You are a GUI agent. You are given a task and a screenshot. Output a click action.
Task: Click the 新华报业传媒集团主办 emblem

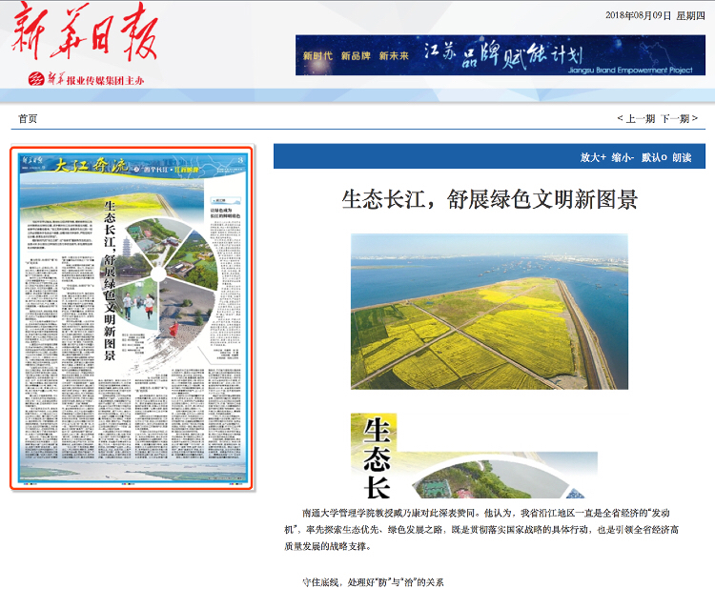88,79
